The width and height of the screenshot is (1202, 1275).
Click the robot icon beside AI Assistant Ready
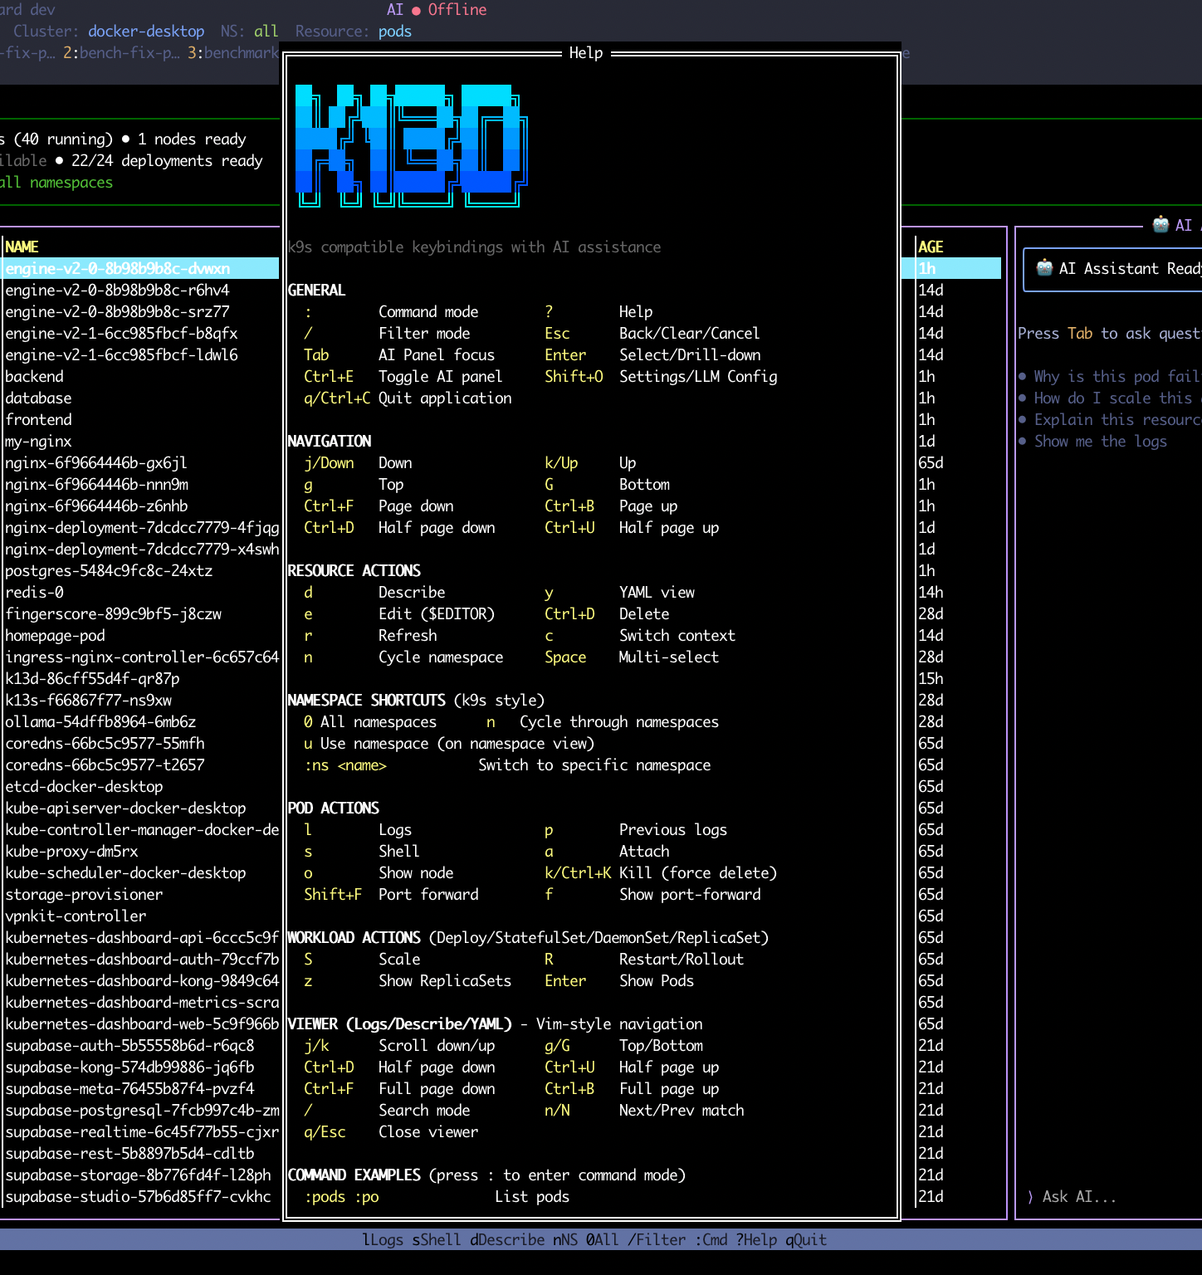pos(1044,268)
